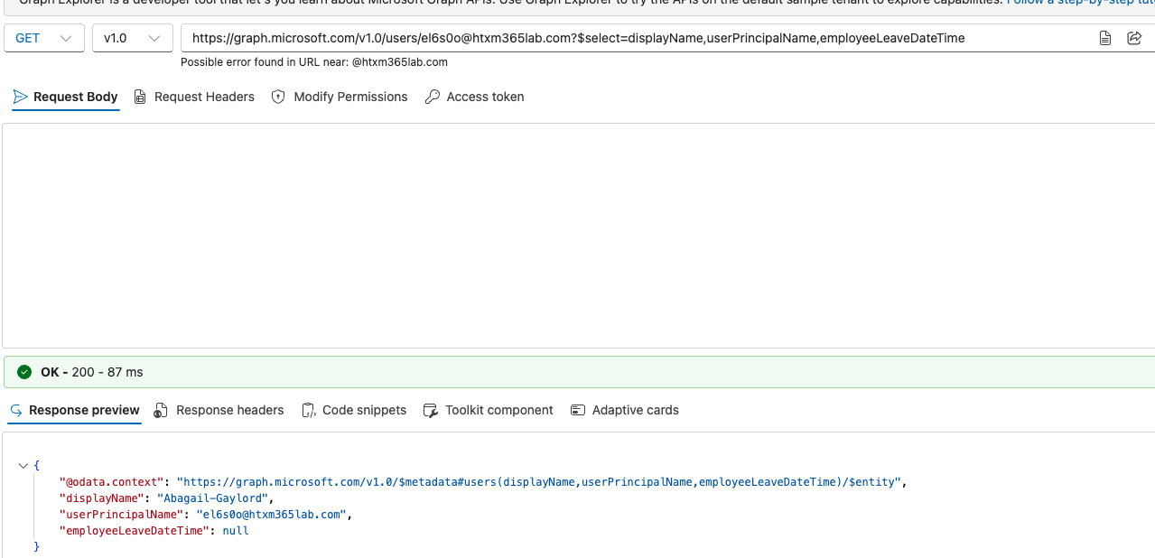Click the "el6s0o@htxm365lab.com" userPrincipalName value
Screen dimensions: 1155x558
[271, 515]
